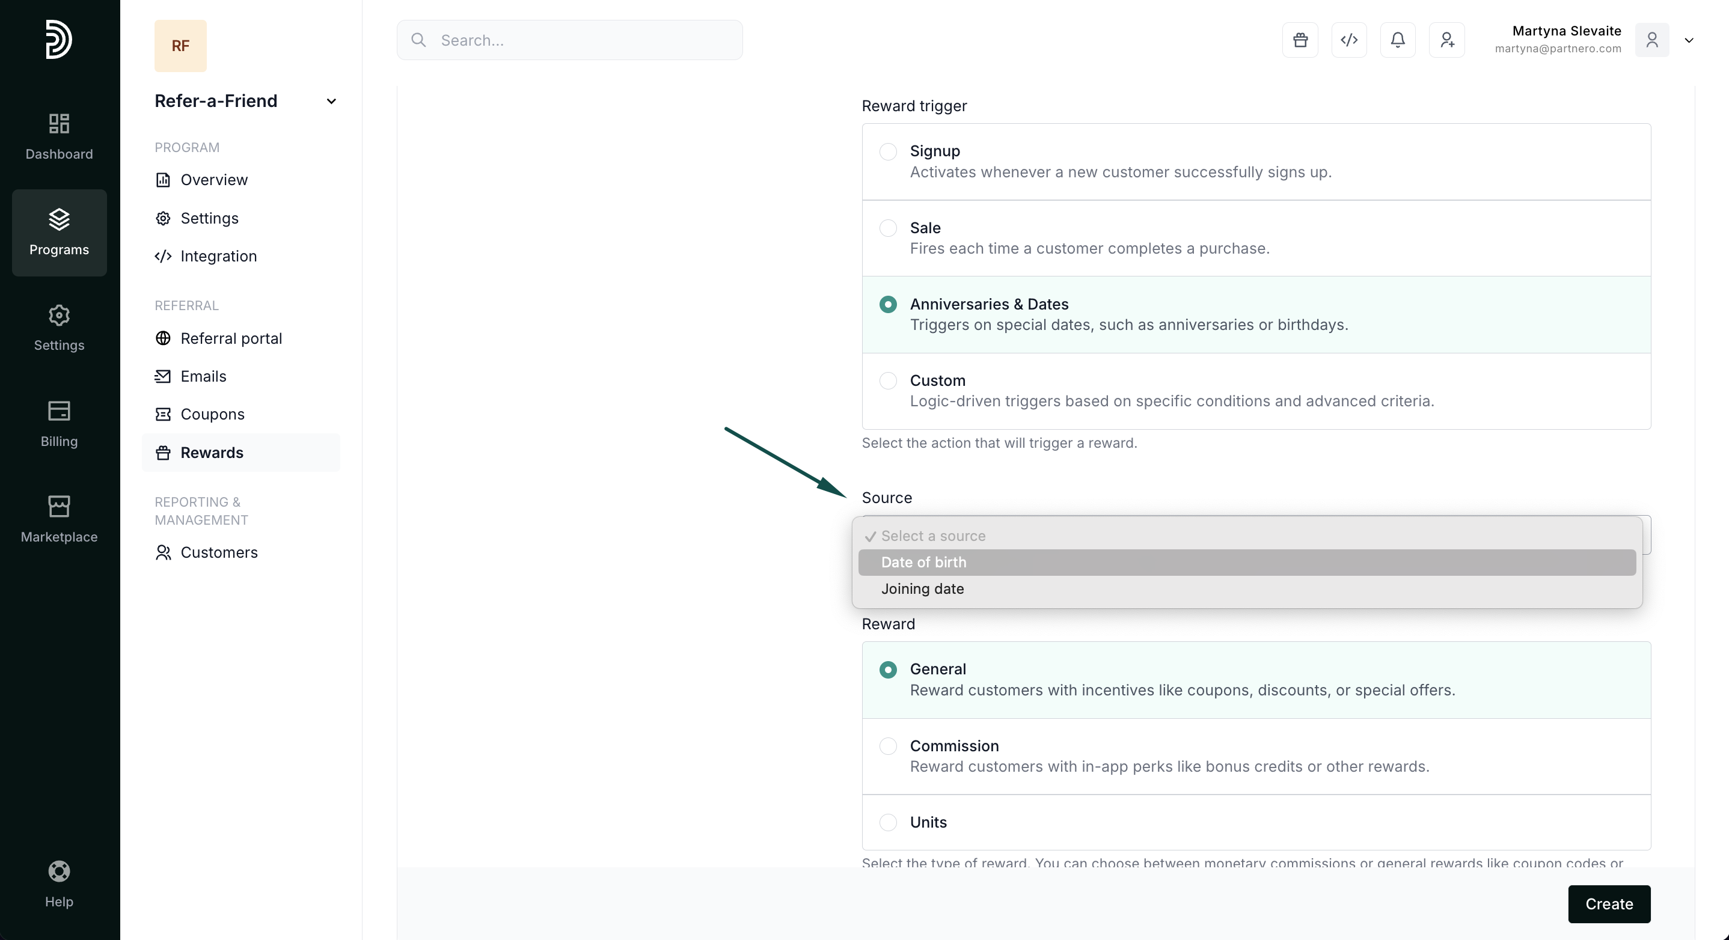Screen dimensions: 1729x940
Task: Choose the Sale trigger radio button
Action: [x=888, y=228]
